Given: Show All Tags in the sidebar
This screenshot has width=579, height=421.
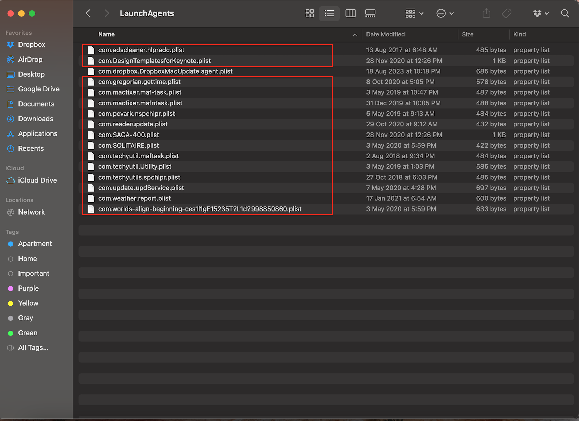Looking at the screenshot, I should point(33,347).
